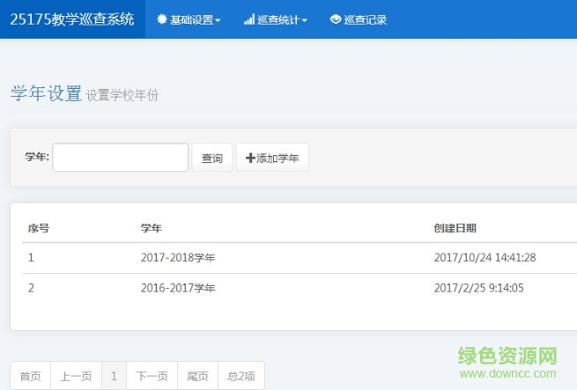Click the 学年设置 page heading
This screenshot has width=577, height=390.
tap(46, 93)
